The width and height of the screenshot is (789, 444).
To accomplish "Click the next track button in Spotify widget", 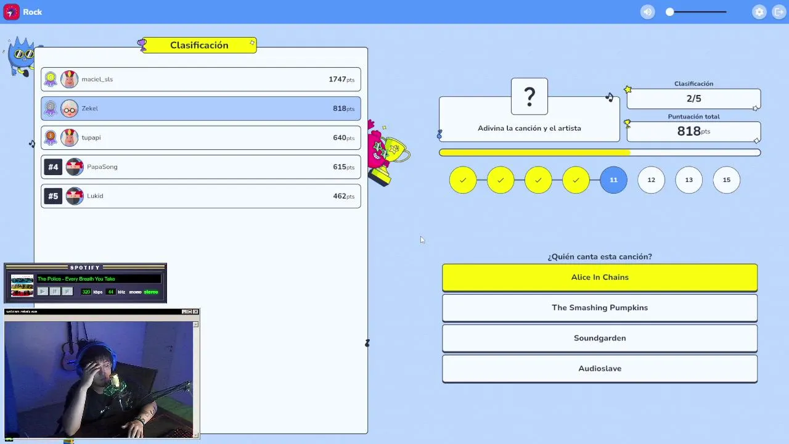I will point(67,292).
